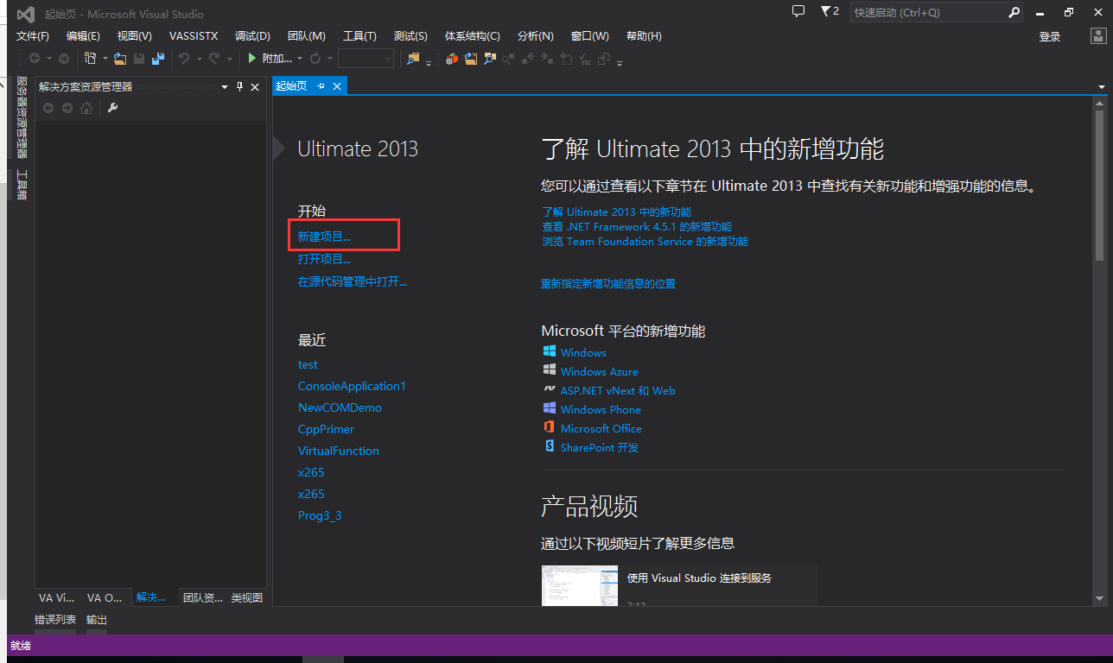Click the navigate forward arrow in the main toolbar
This screenshot has height=663, width=1113.
(x=64, y=58)
